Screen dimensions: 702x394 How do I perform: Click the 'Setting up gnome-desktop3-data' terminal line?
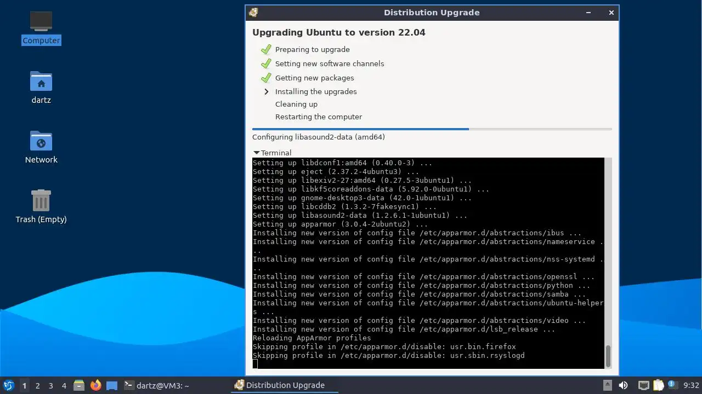tap(362, 198)
